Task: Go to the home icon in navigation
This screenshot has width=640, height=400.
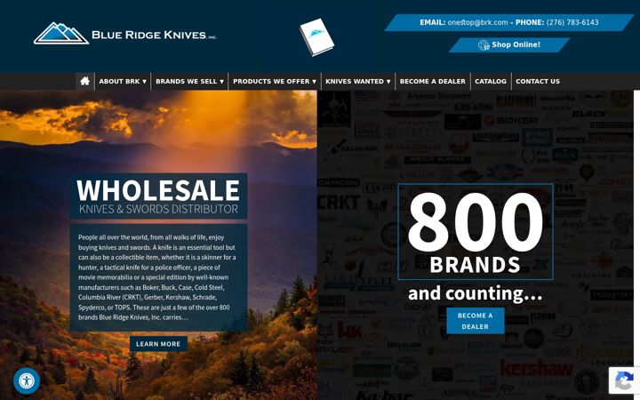Action: [85, 81]
